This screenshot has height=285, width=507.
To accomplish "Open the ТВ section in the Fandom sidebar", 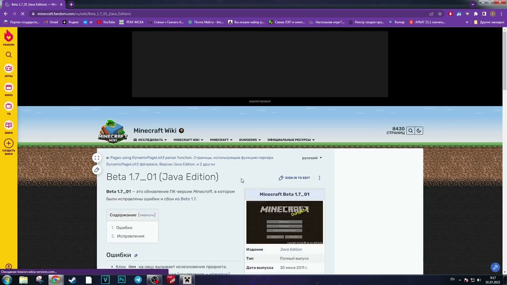I will point(9,108).
